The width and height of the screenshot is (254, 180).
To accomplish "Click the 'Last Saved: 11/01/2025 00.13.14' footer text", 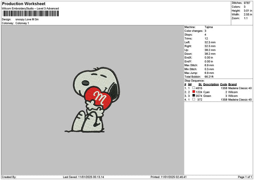I will 83,177.
